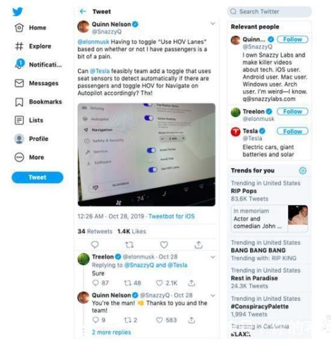
Task: Open Bookmarks in the sidebar
Action: click(x=38, y=102)
